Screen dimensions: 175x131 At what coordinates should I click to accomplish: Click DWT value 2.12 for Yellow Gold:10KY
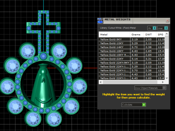pos(148,43)
